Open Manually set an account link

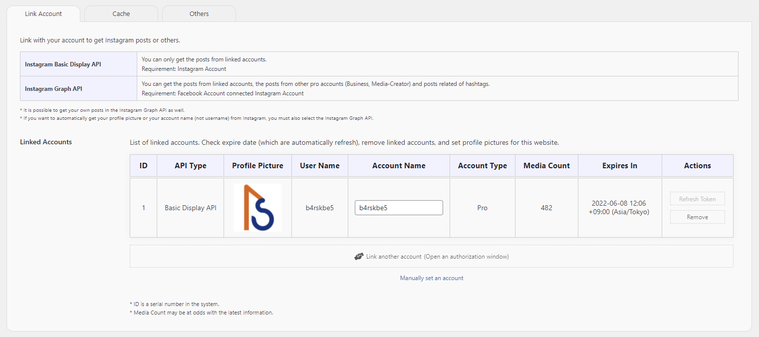(432, 278)
